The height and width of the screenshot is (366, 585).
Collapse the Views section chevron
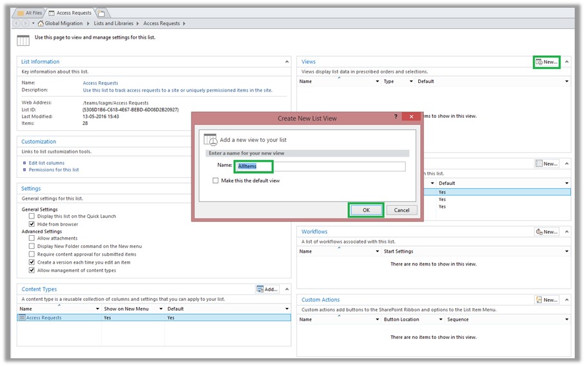point(567,62)
